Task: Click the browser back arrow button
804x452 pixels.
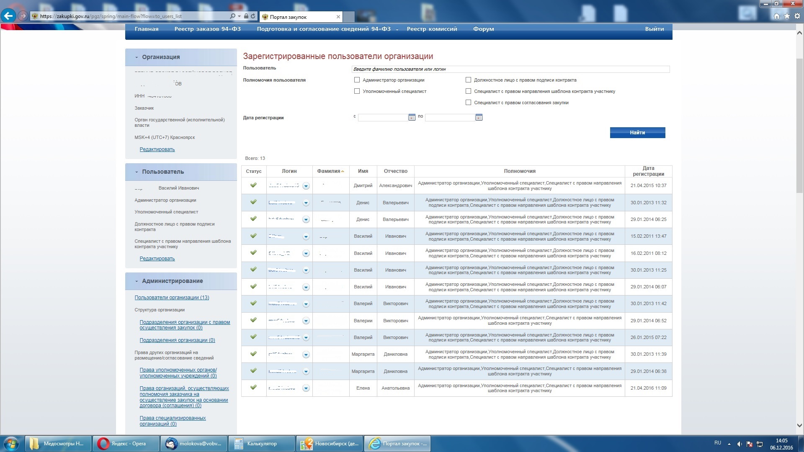Action: (8, 16)
